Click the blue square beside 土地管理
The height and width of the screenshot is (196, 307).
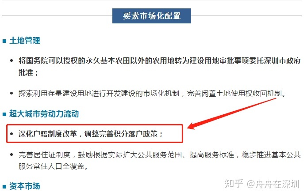4,41
